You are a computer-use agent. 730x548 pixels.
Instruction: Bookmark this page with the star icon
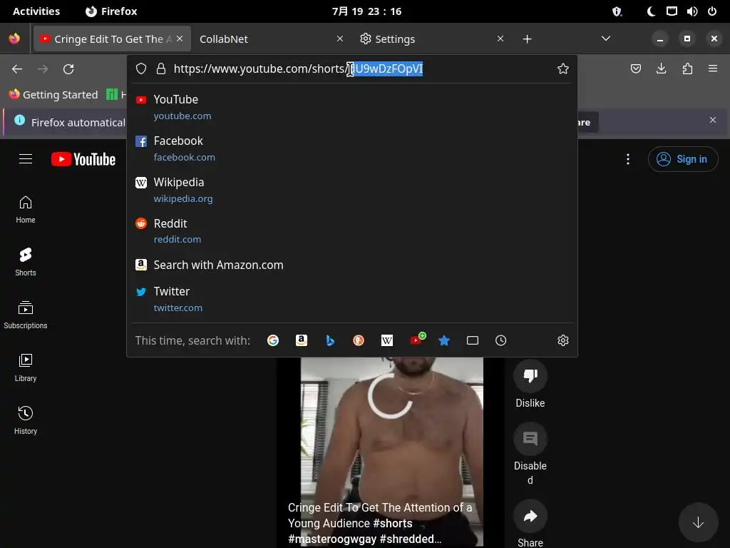tap(563, 69)
